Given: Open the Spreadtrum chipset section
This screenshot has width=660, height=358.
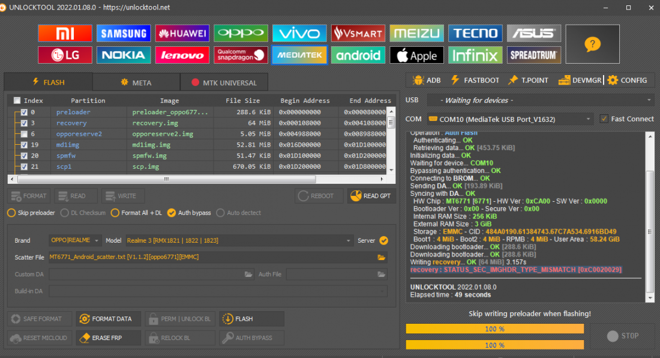Looking at the screenshot, I should tap(534, 55).
